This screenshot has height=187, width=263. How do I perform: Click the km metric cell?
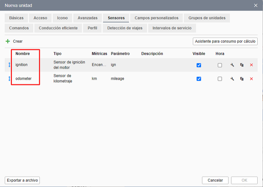click(94, 79)
